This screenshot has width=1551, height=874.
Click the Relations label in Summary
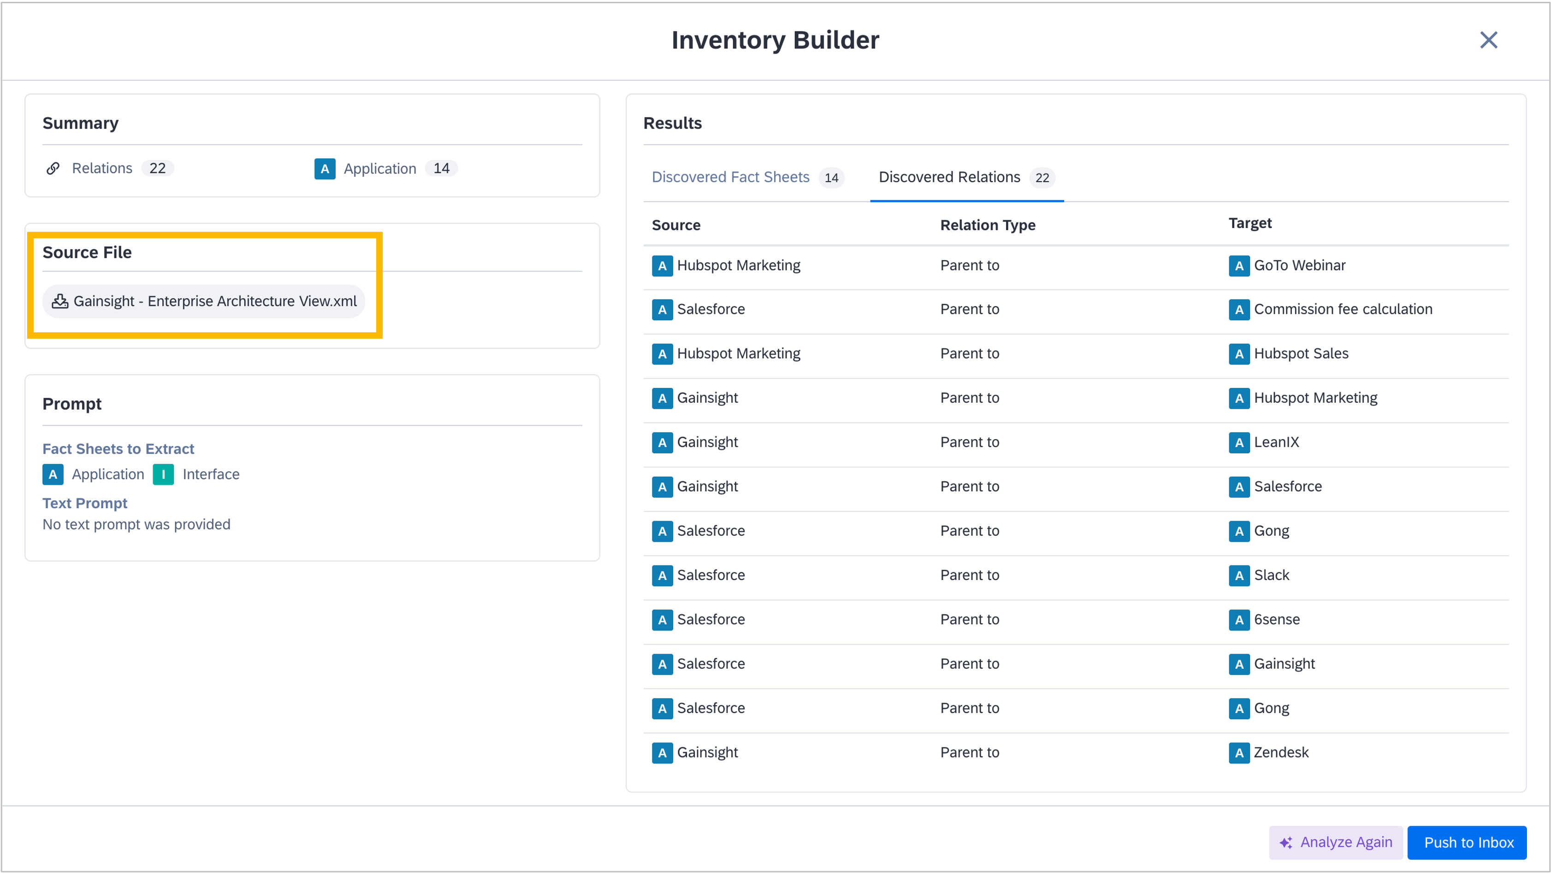(x=102, y=169)
